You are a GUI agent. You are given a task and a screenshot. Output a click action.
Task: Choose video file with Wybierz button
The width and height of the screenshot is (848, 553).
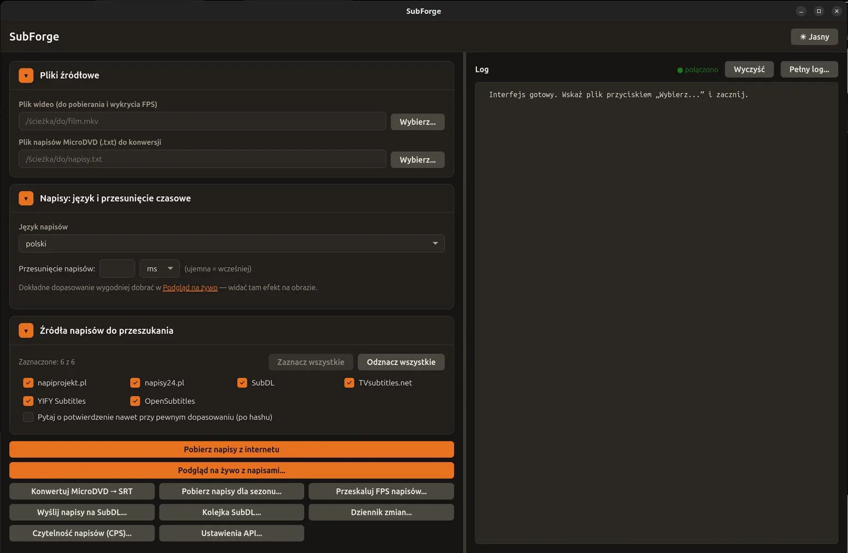point(418,122)
